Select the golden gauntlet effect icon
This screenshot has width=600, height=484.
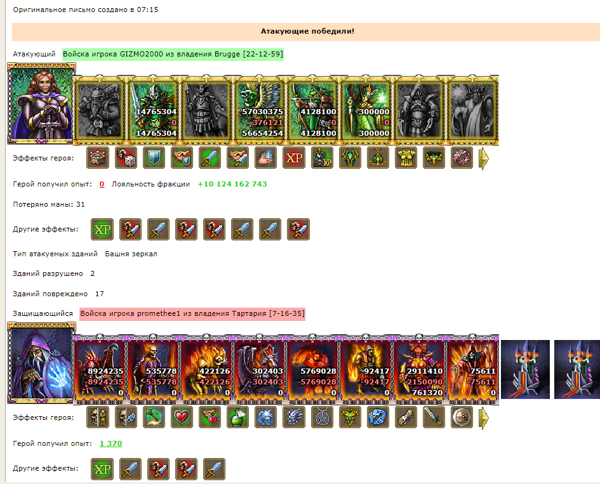[406, 417]
